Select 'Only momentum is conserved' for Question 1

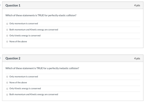(7, 24)
